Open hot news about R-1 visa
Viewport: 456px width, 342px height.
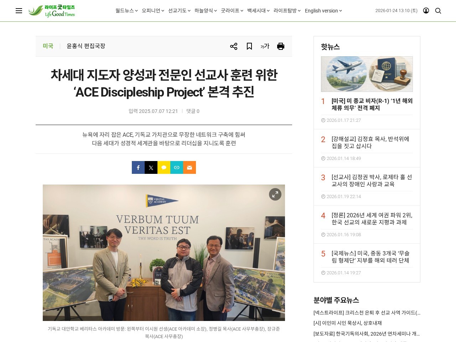tap(372, 104)
